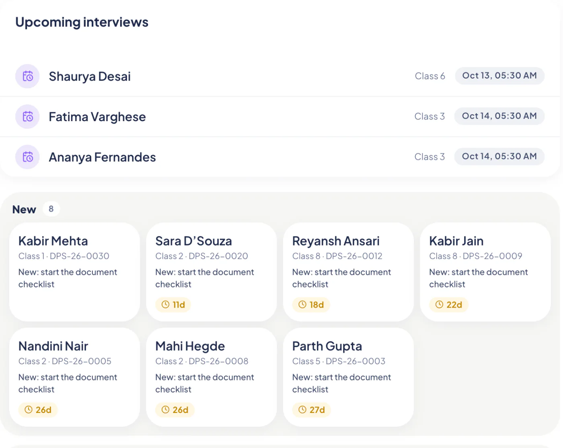
Task: Open the Mahi Hegde applicant name
Action: pos(190,346)
